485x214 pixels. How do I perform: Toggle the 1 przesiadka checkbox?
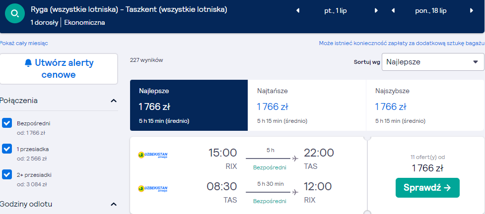pos(7,149)
